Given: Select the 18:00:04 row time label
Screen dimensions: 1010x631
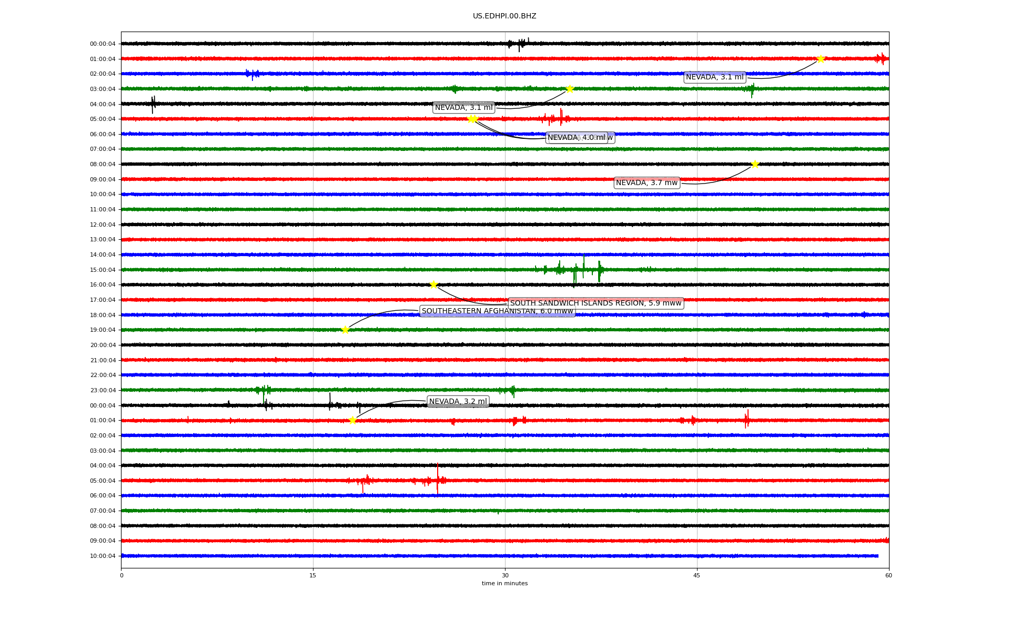Looking at the screenshot, I should pos(103,315).
